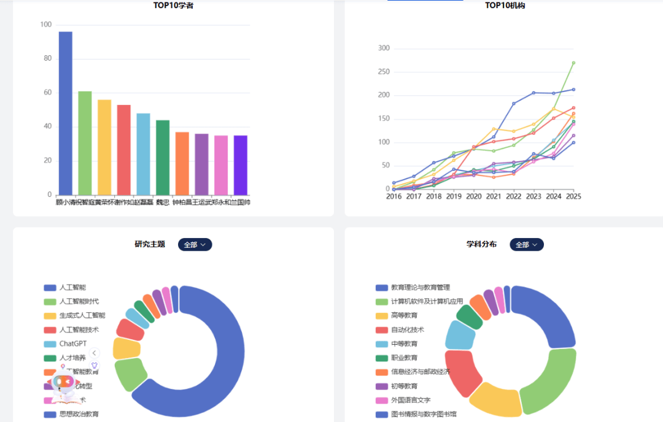Select the 图书情报与数字图书馆 legend label
663x422 pixels.
coord(424,415)
